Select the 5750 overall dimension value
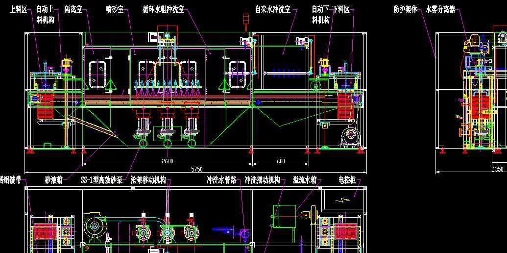This screenshot has height=253, width=507. coord(196,169)
